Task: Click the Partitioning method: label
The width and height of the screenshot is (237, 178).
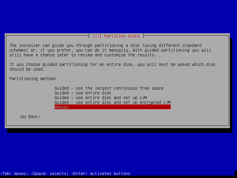Action: coord(33,79)
